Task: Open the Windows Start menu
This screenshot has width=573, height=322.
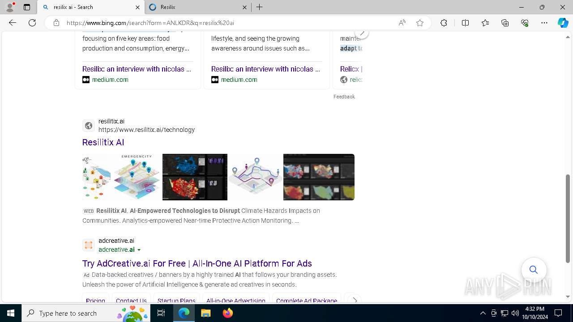Action: point(11,313)
